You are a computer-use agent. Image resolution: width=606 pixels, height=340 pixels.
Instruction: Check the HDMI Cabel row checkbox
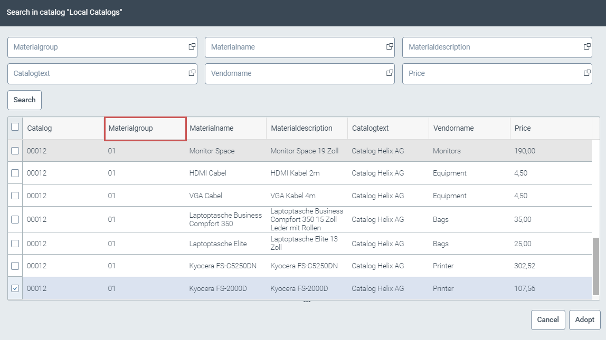pyautogui.click(x=15, y=173)
